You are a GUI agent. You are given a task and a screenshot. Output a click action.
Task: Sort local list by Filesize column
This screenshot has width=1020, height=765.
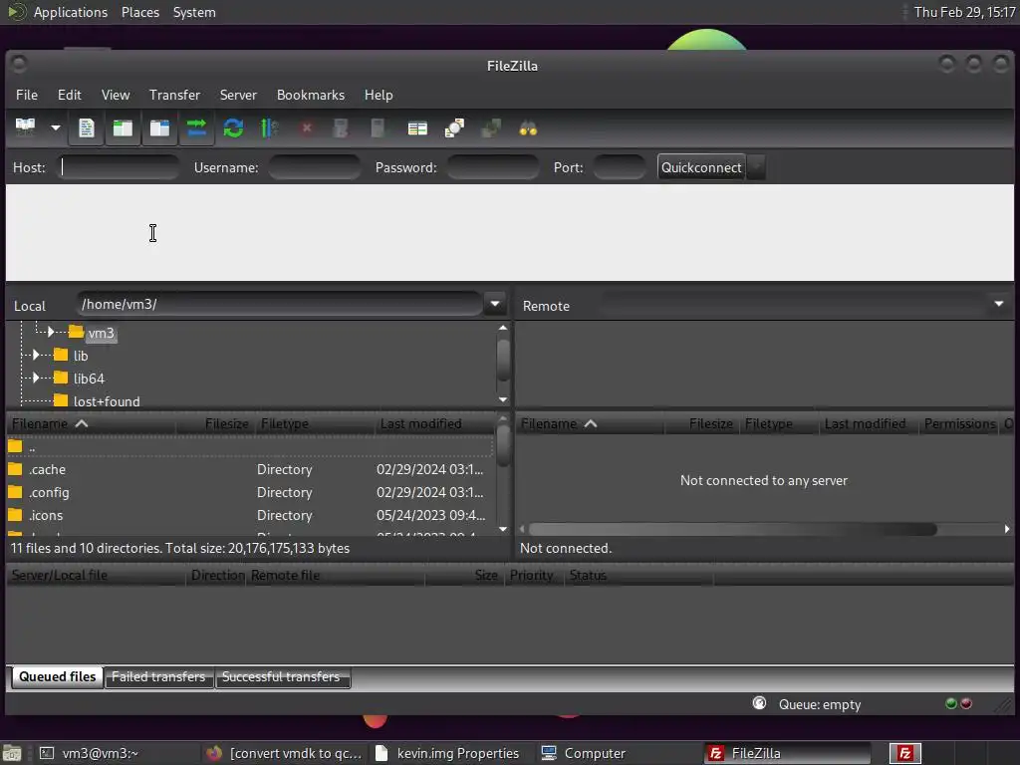tap(215, 424)
